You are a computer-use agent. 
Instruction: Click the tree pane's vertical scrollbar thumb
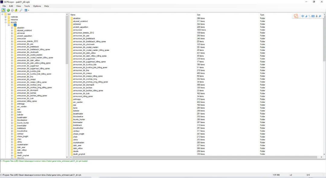(67, 40)
